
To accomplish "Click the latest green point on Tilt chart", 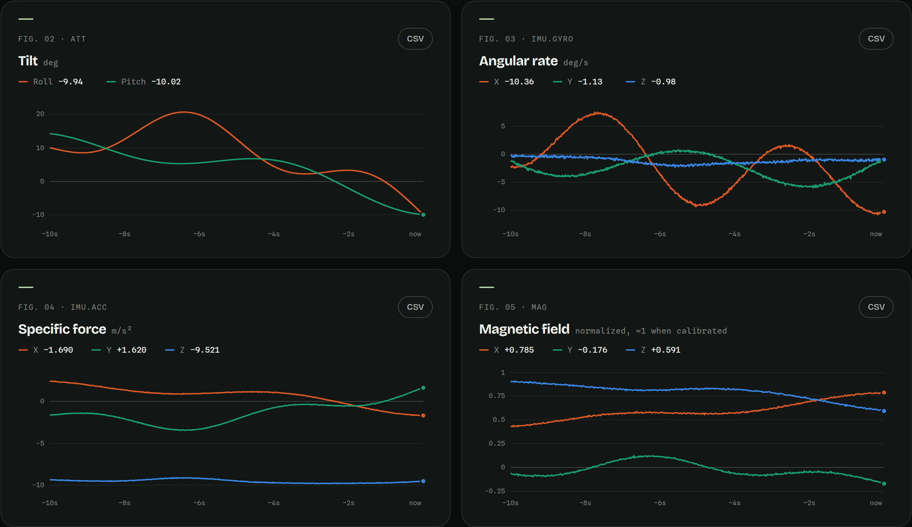I will [x=423, y=215].
